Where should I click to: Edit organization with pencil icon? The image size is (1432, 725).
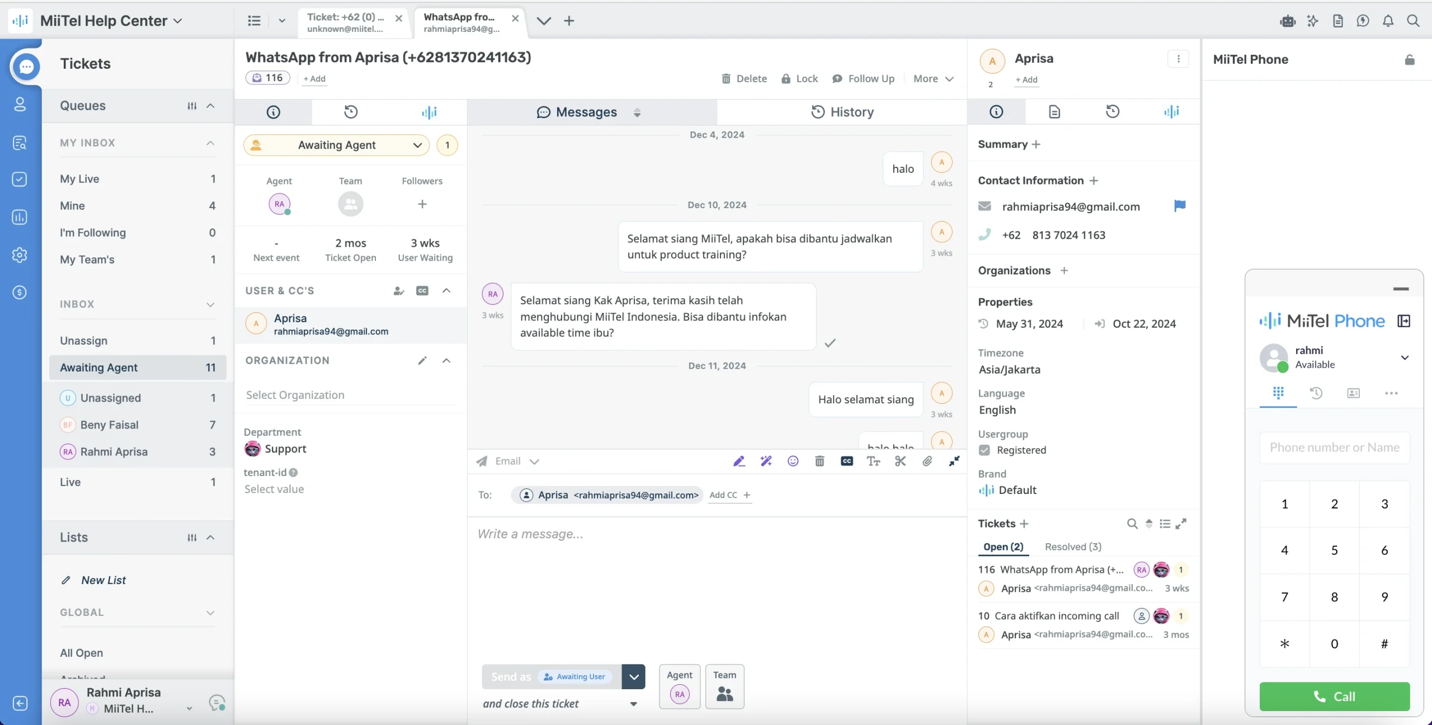pyautogui.click(x=422, y=361)
